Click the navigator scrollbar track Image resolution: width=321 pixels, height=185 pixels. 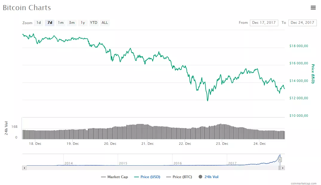point(149,168)
